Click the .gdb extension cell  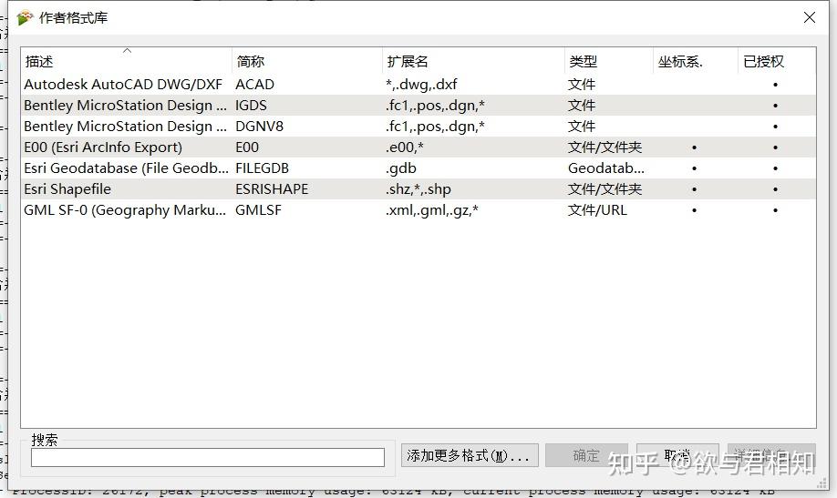(x=401, y=168)
